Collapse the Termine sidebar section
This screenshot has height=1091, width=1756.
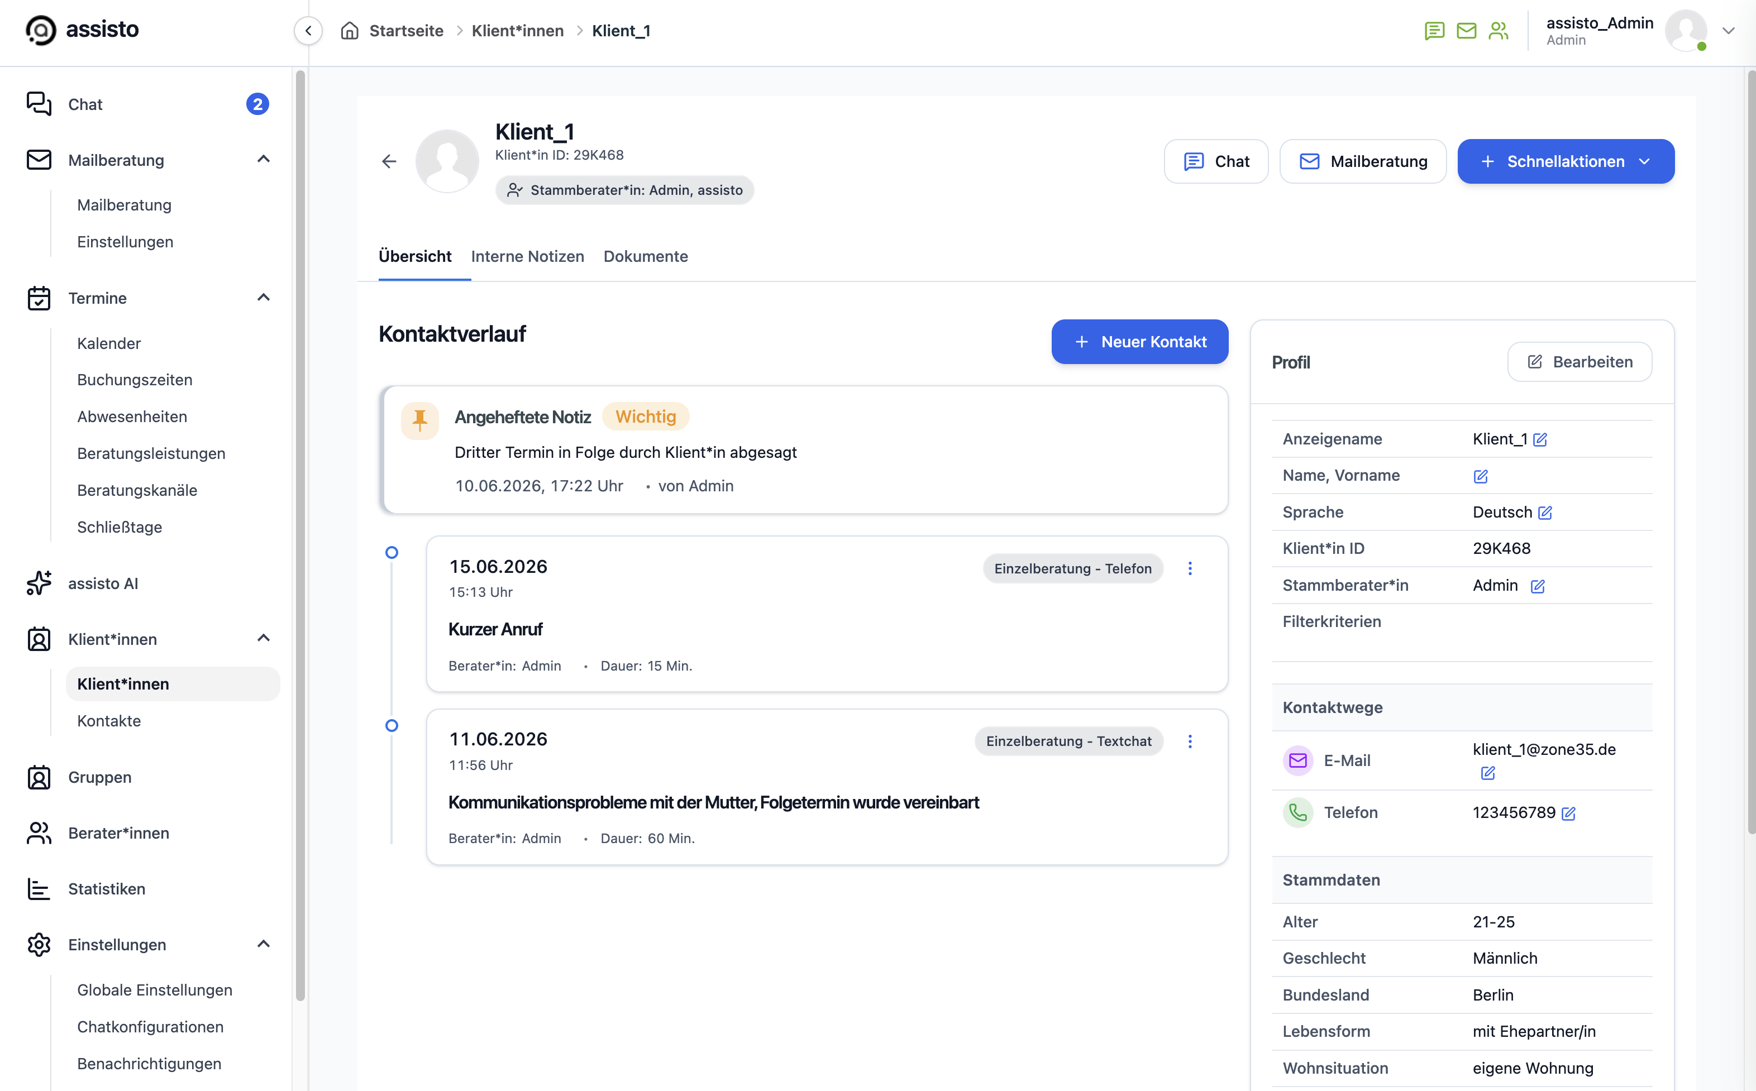[x=264, y=297]
